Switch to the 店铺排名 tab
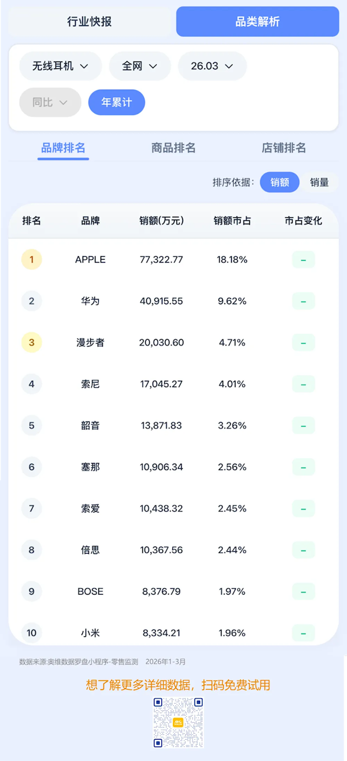 (x=284, y=148)
